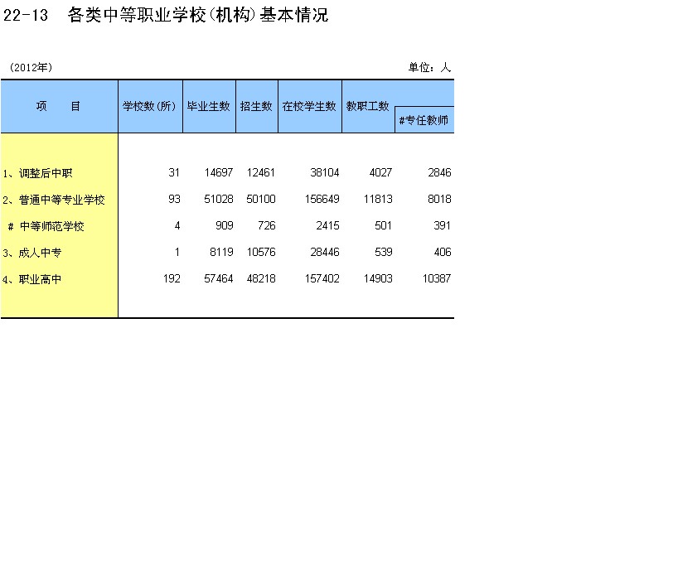673x584 pixels.
Task: Select cell with value 501
Action: point(383,225)
